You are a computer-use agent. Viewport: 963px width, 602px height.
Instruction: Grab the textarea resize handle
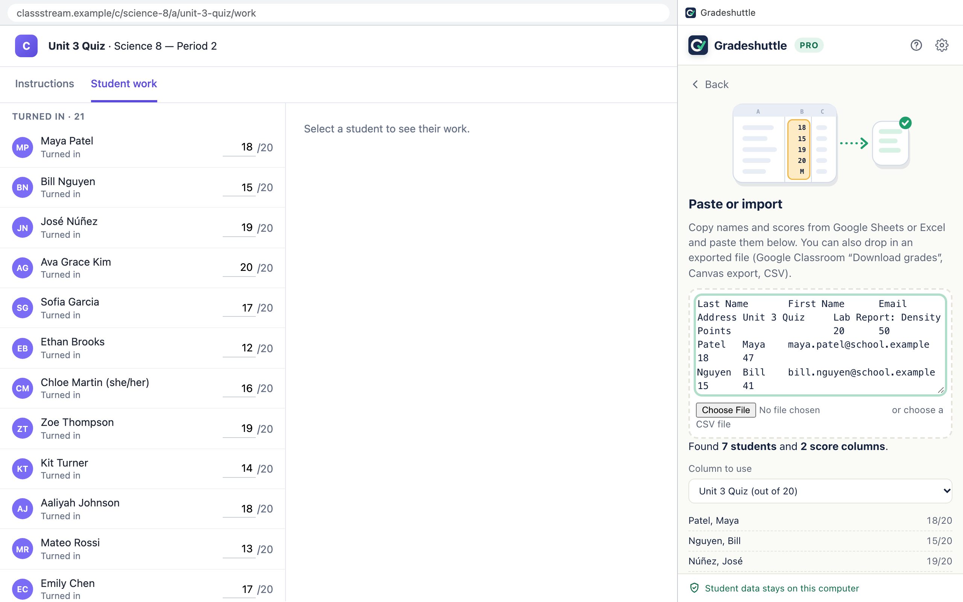click(941, 390)
